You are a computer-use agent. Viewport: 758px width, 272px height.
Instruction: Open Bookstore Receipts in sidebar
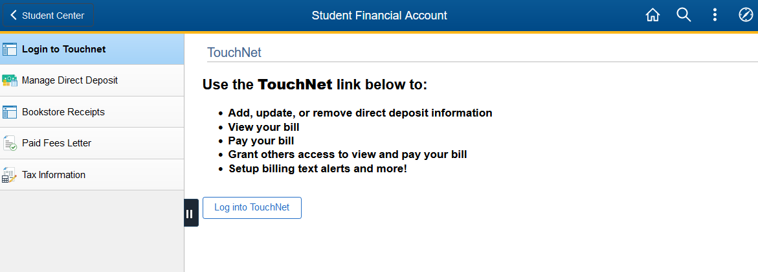[x=92, y=112]
